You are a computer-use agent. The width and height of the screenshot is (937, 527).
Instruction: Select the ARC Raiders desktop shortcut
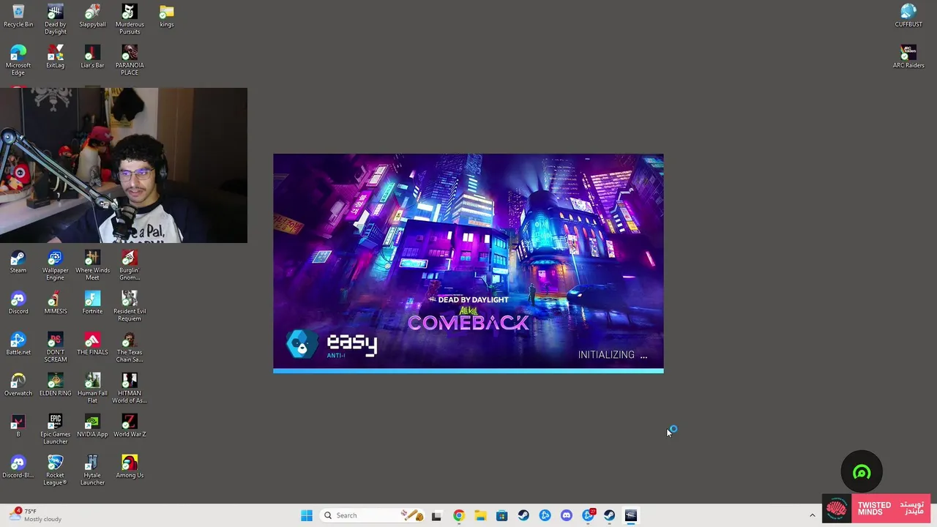(x=908, y=57)
